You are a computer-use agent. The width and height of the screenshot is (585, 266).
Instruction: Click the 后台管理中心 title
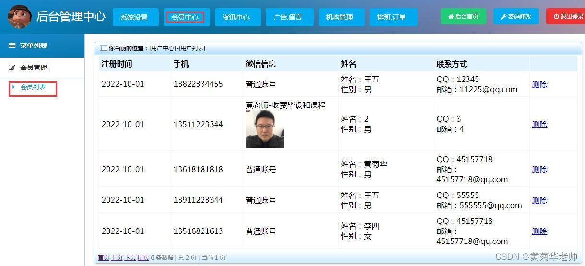(x=71, y=16)
